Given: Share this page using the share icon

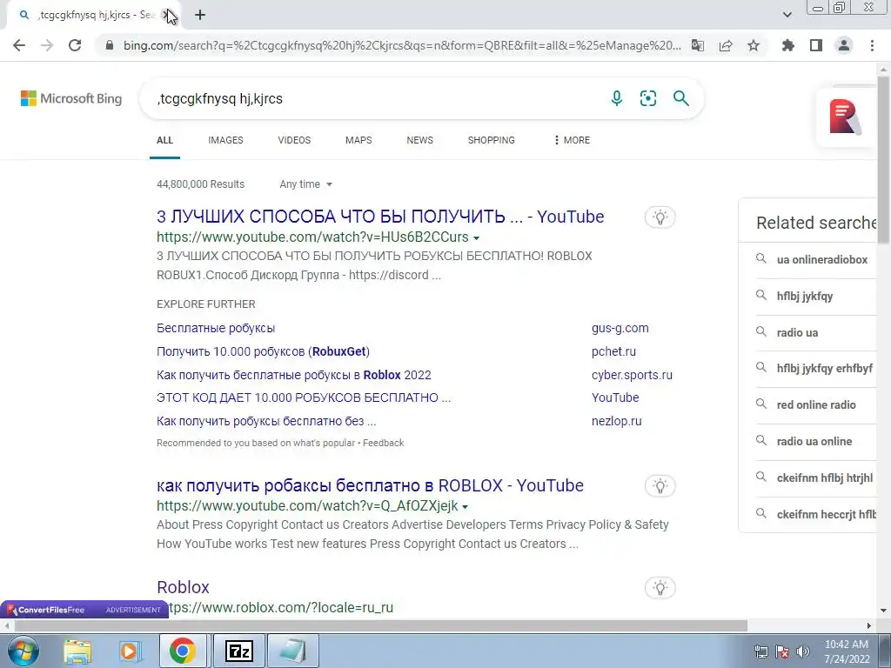Looking at the screenshot, I should (726, 45).
